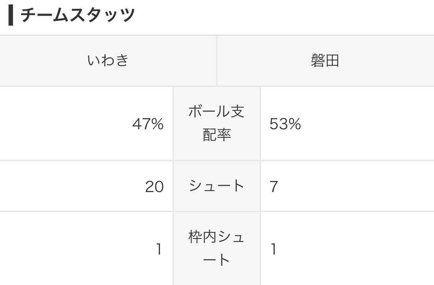Click the ボール支配率 stat label
434x285 pixels.
click(217, 123)
